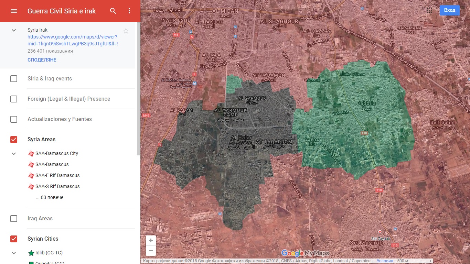The image size is (470, 264).
Task: Select SAA-Damascus City in the list
Action: click(x=57, y=153)
